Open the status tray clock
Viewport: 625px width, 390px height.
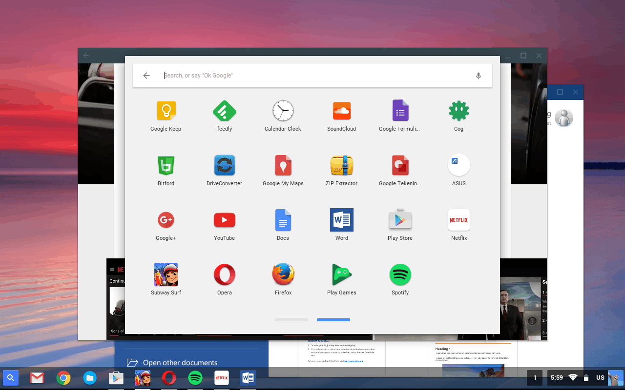click(x=557, y=378)
